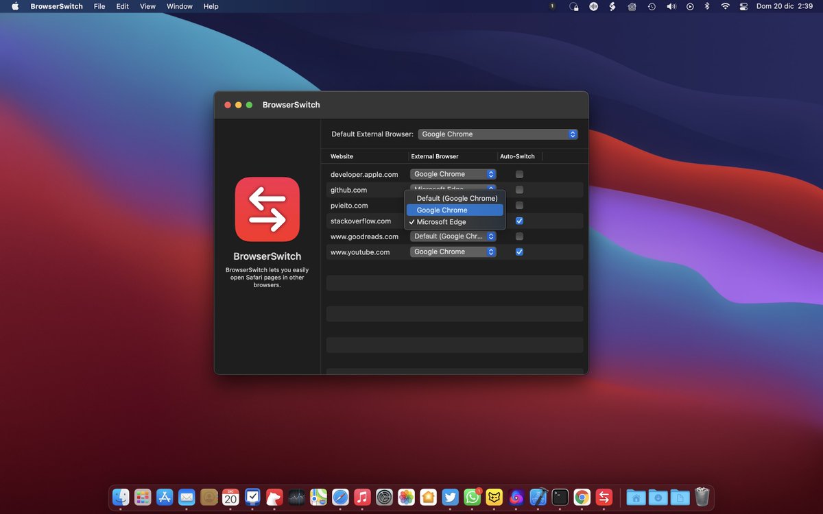
Task: Open Maps from the dock
Action: pos(318,497)
